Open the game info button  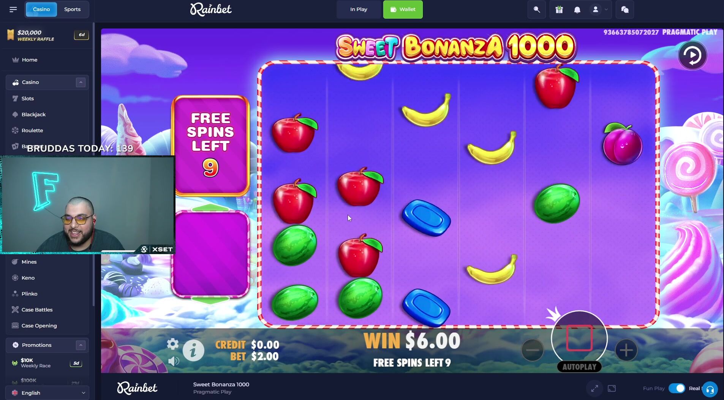tap(193, 350)
